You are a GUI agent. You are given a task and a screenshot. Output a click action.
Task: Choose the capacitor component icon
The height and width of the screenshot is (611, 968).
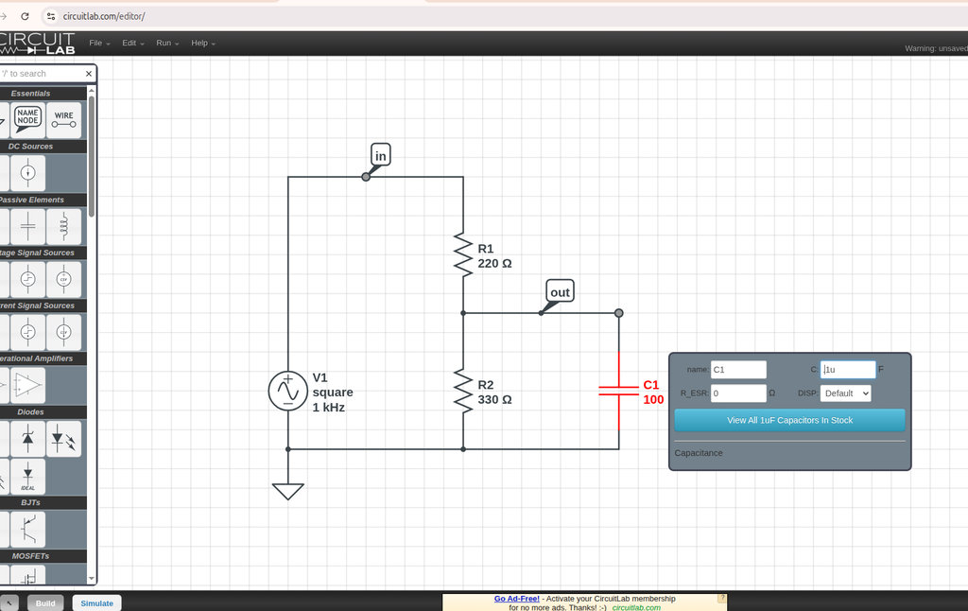27,226
